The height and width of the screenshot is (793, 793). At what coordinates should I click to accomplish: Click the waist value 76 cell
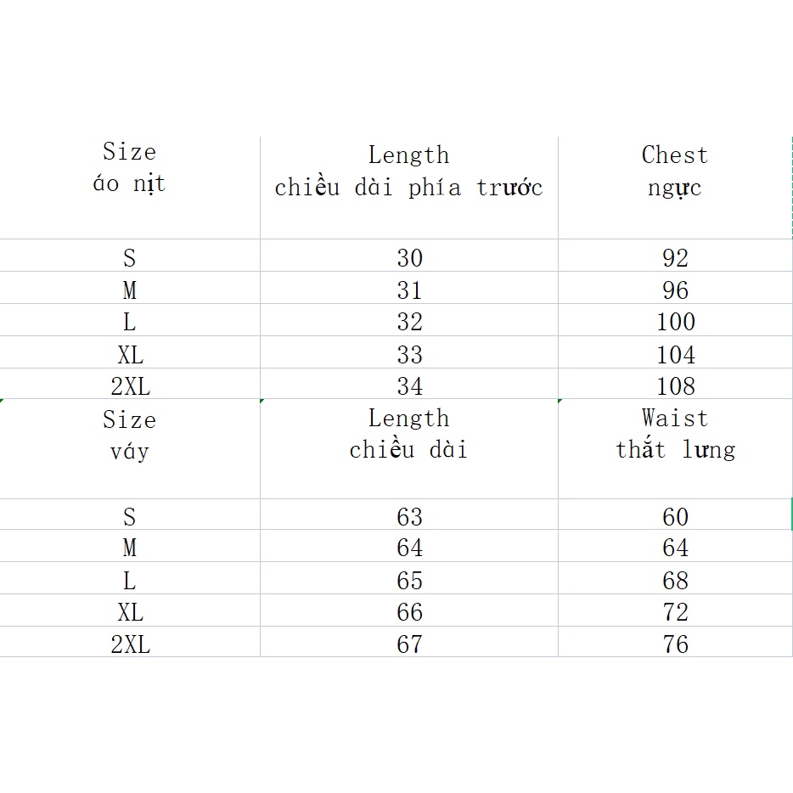(675, 644)
